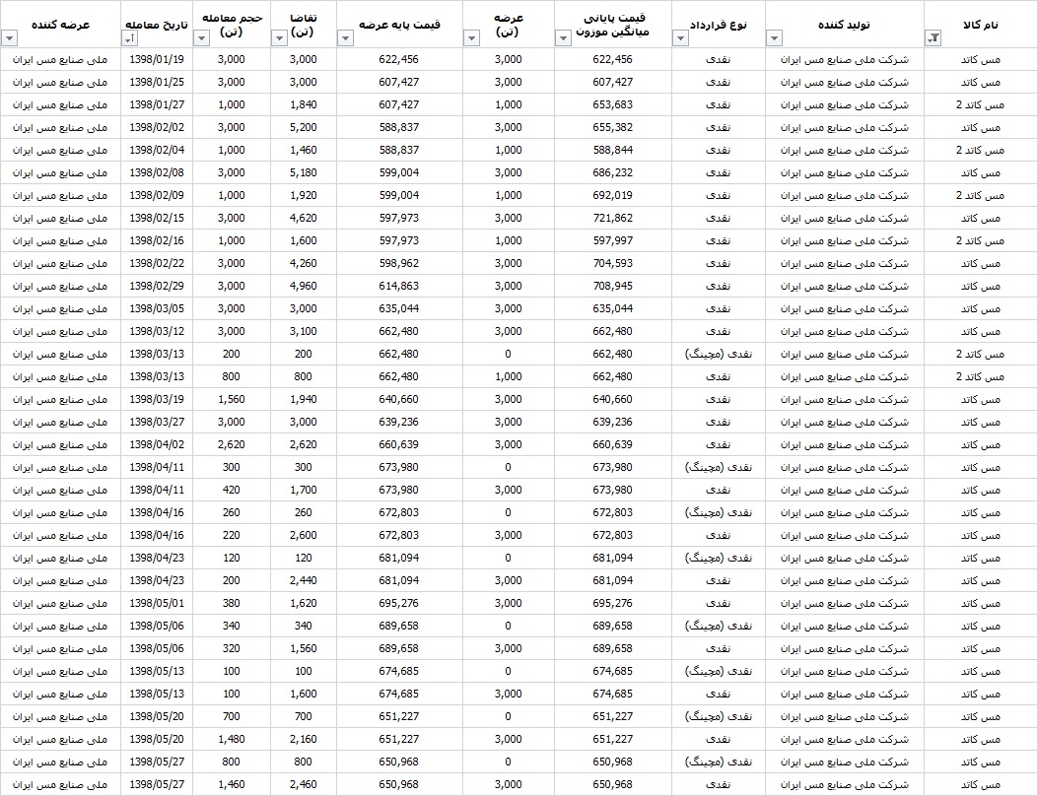The height and width of the screenshot is (796, 1038).
Task: Open filter arrow on عرضه کننده column
Action: tap(9, 38)
